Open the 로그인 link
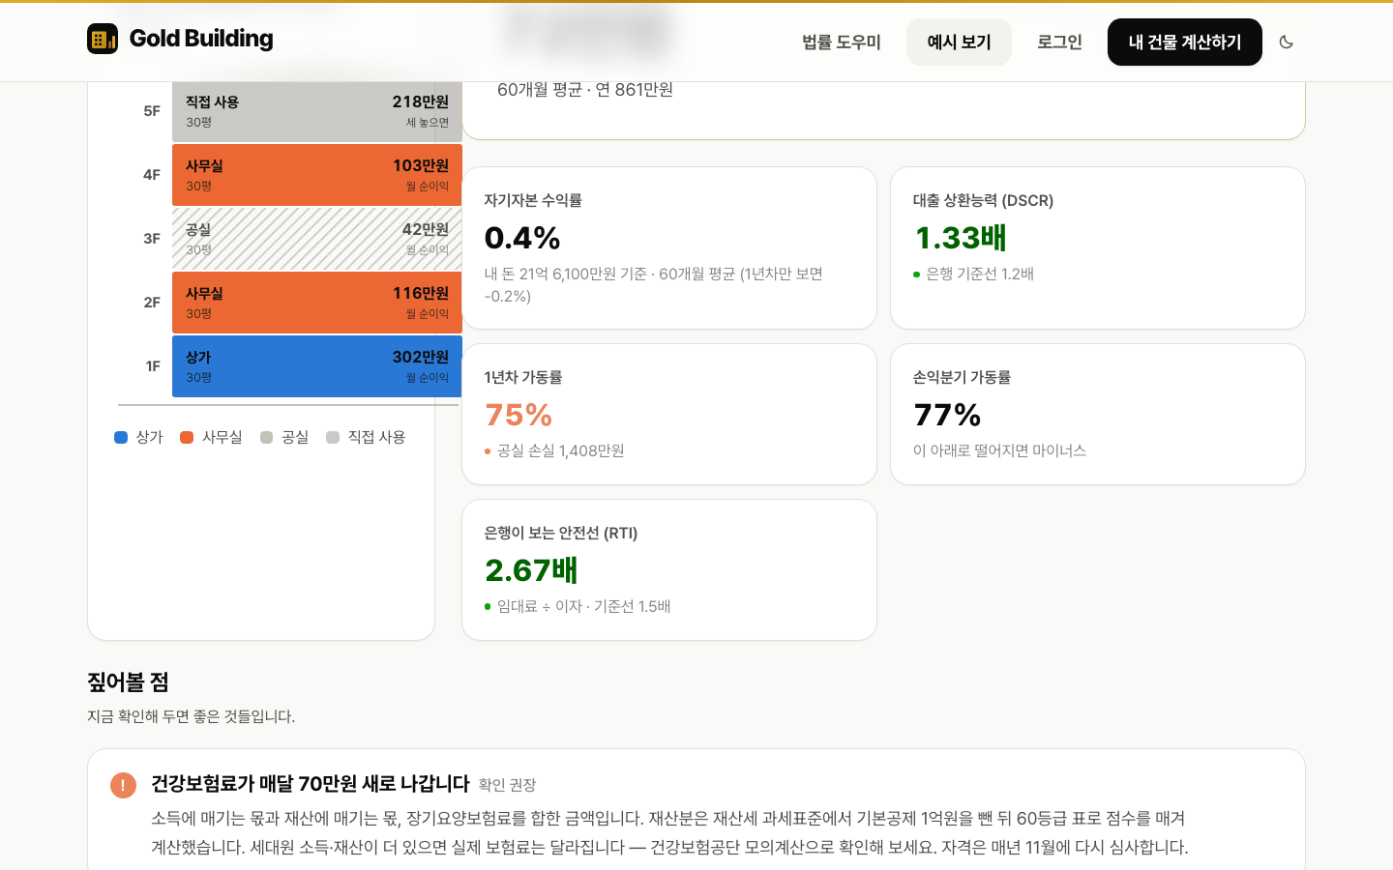Screen dimensions: 1393x870 click(x=1059, y=42)
